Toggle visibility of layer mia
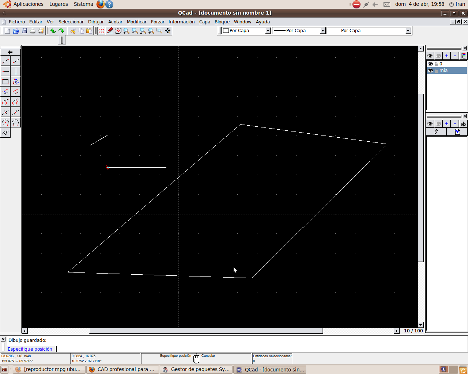Screen dimensions: 468x374 click(430, 70)
